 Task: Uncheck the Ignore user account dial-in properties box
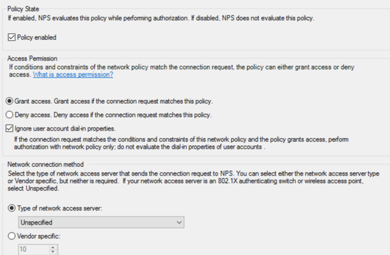(10, 128)
